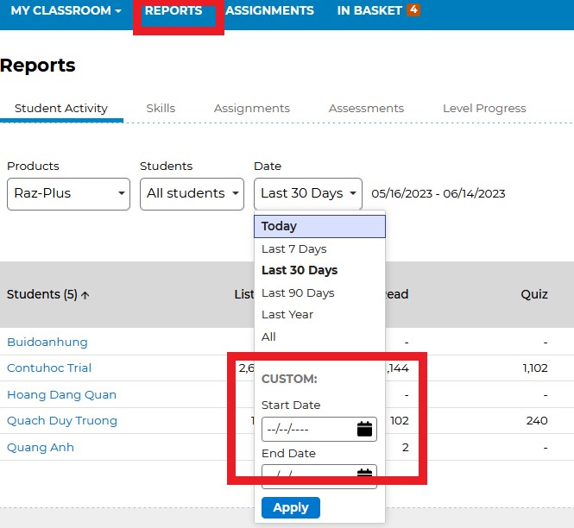Open calendar picker for Start Date
The height and width of the screenshot is (528, 574).
click(x=364, y=429)
